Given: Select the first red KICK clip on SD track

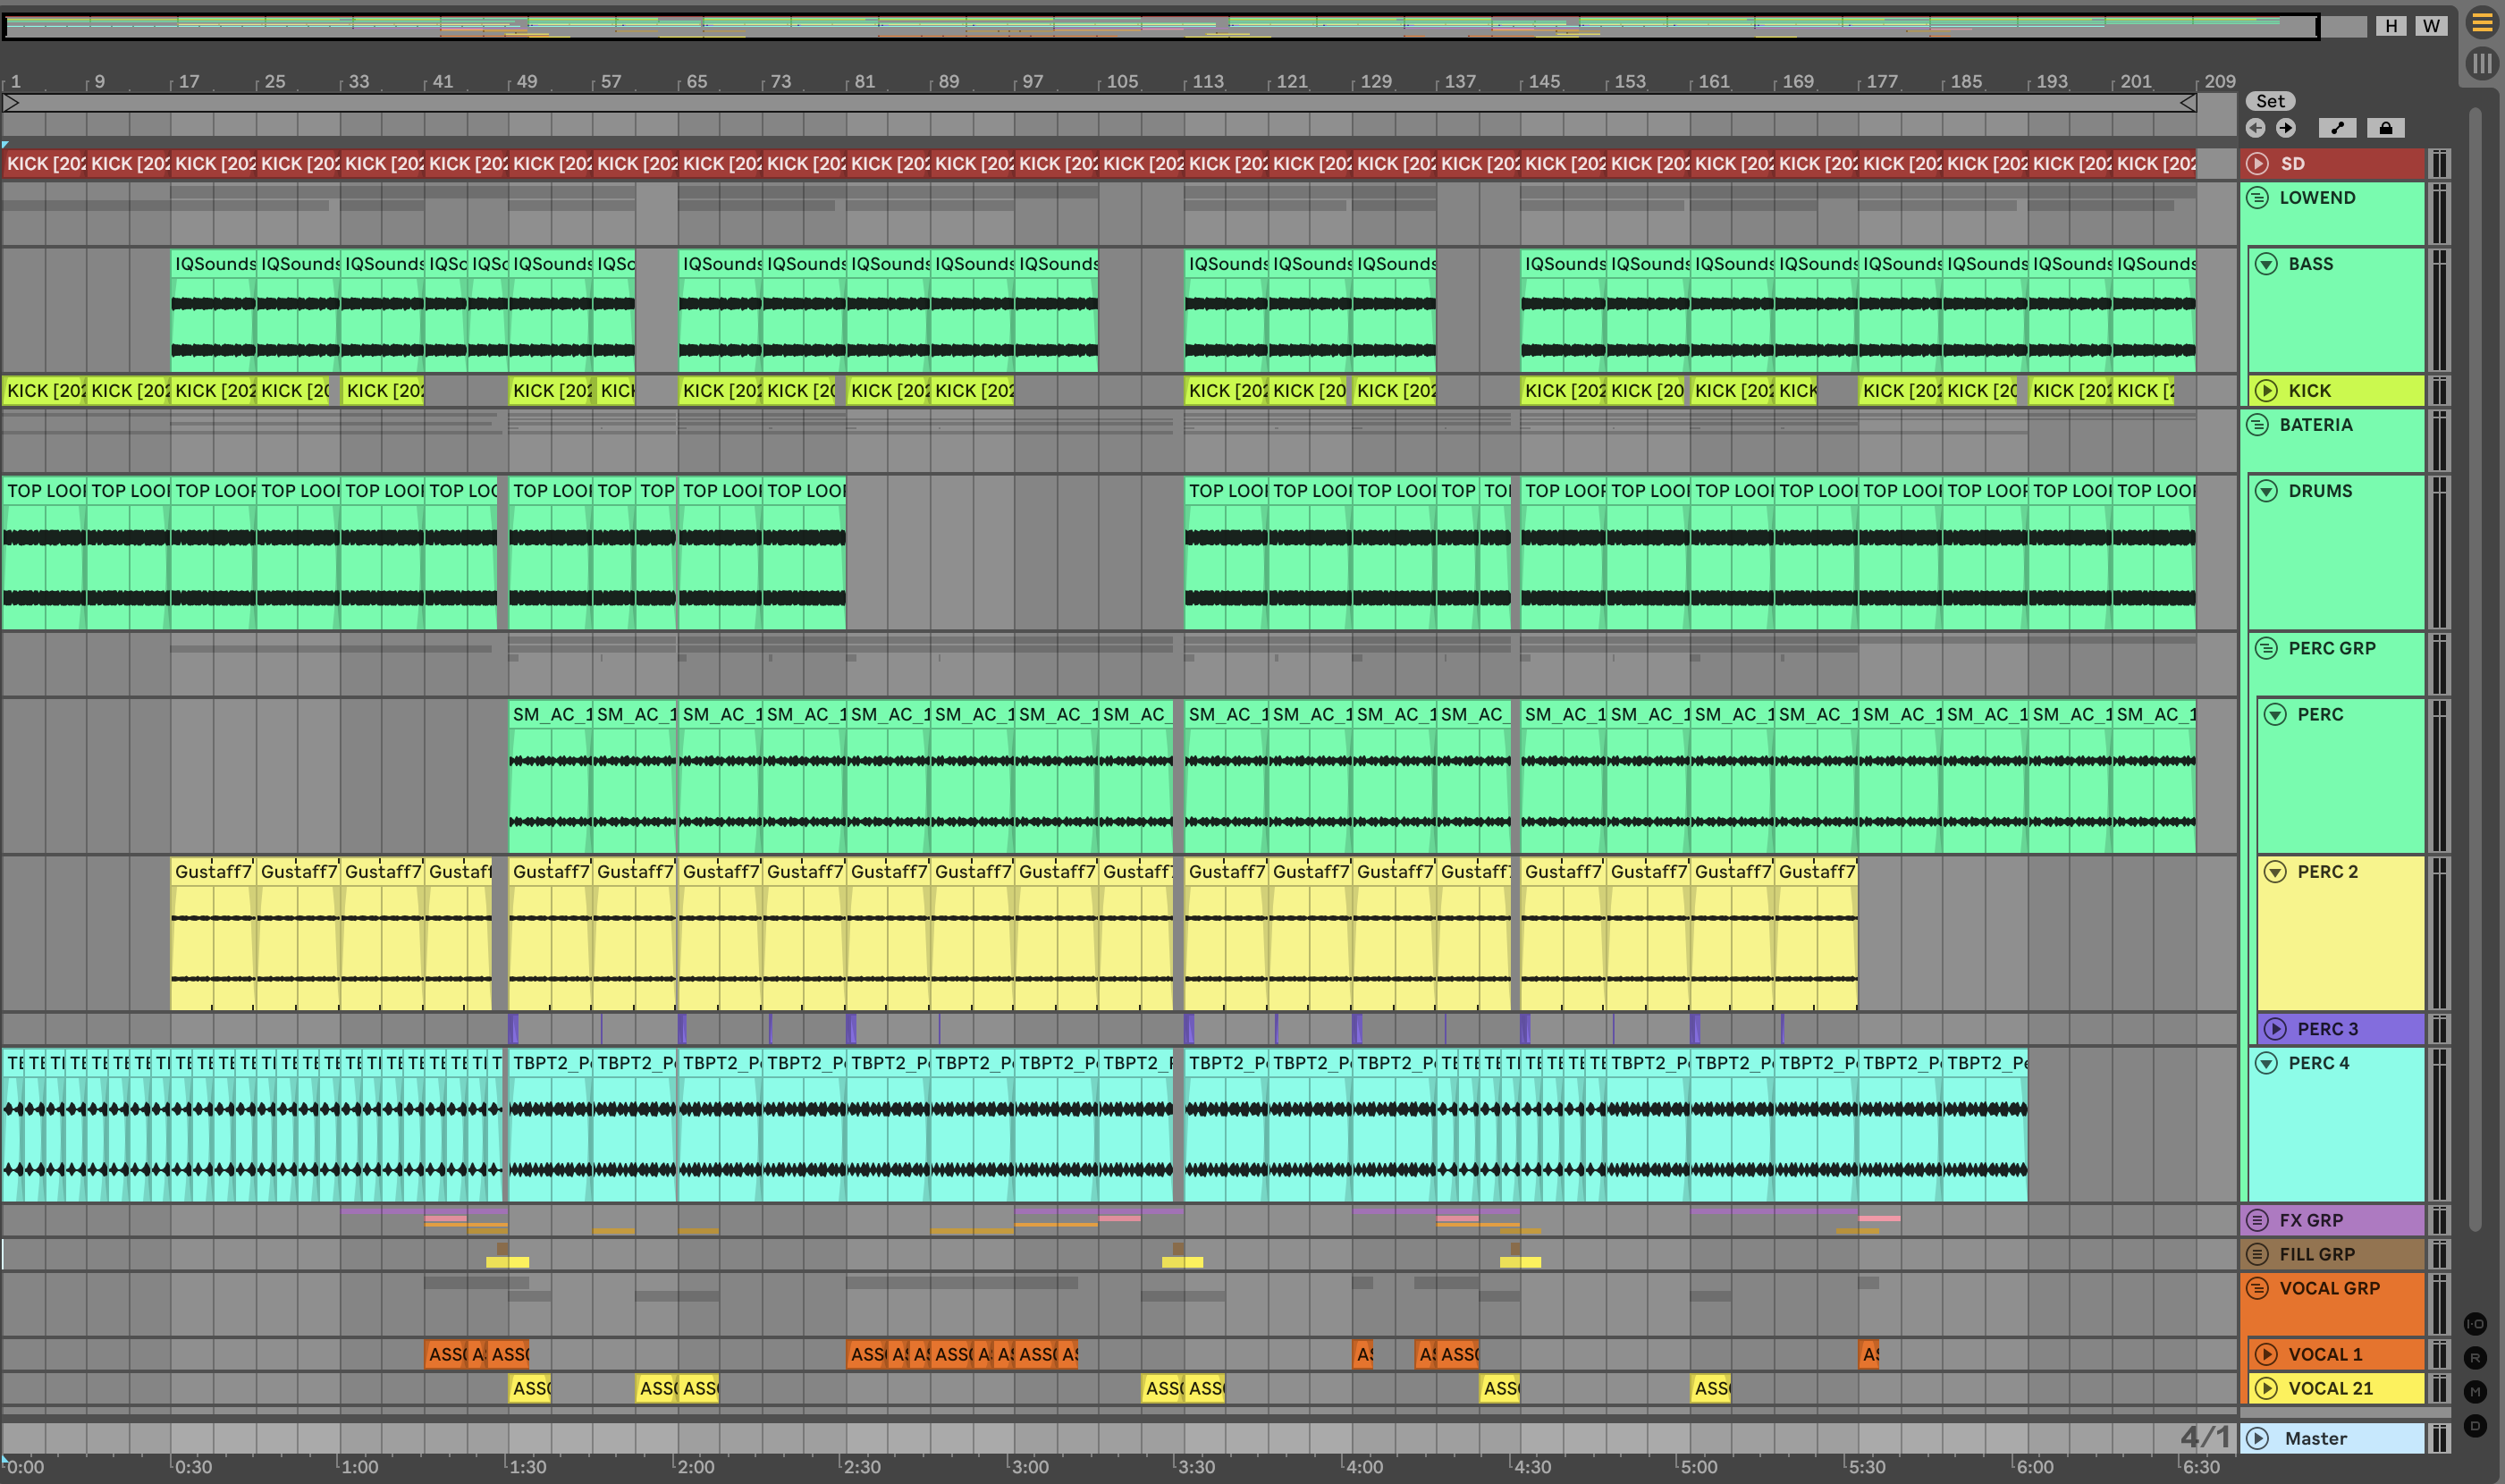Looking at the screenshot, I should 44,164.
